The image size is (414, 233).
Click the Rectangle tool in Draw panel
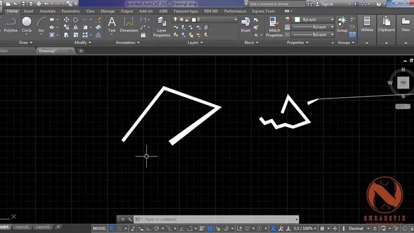pyautogui.click(x=52, y=19)
